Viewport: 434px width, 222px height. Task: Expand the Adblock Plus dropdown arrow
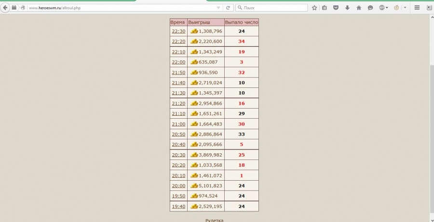click(387, 8)
